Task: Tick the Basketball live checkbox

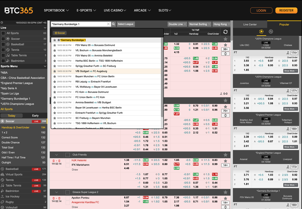Action: [x=3, y=44]
